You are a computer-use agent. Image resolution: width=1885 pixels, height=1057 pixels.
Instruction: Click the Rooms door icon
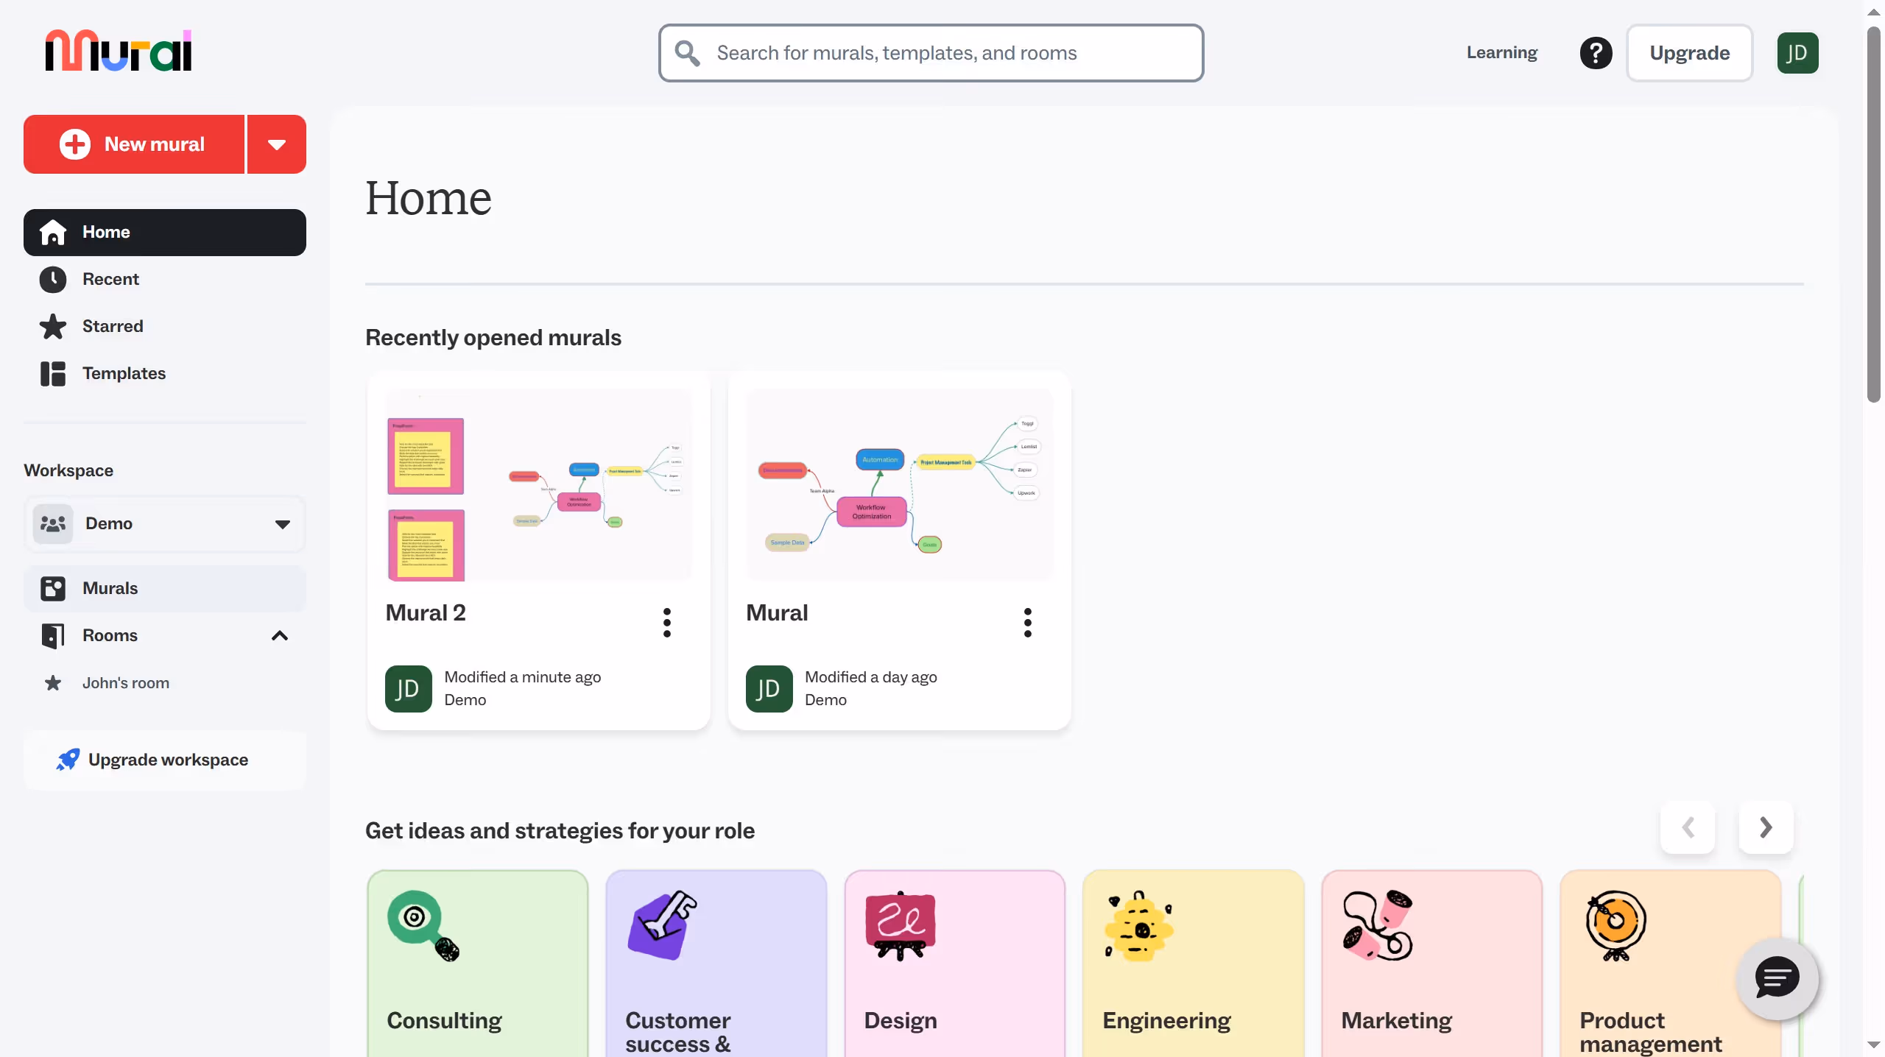(x=53, y=636)
